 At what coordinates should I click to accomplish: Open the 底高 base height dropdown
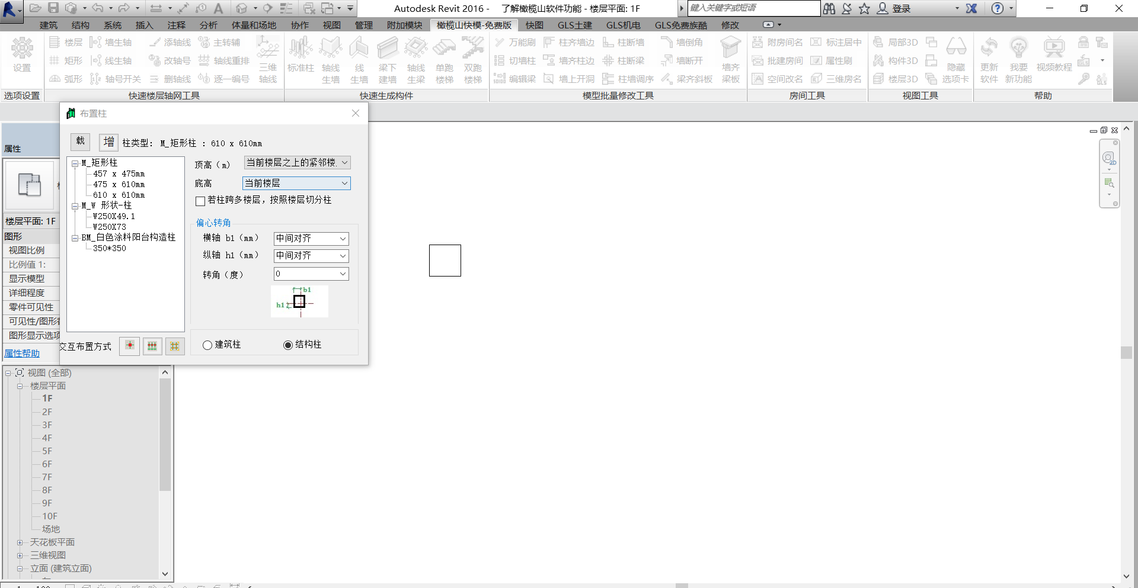point(296,184)
